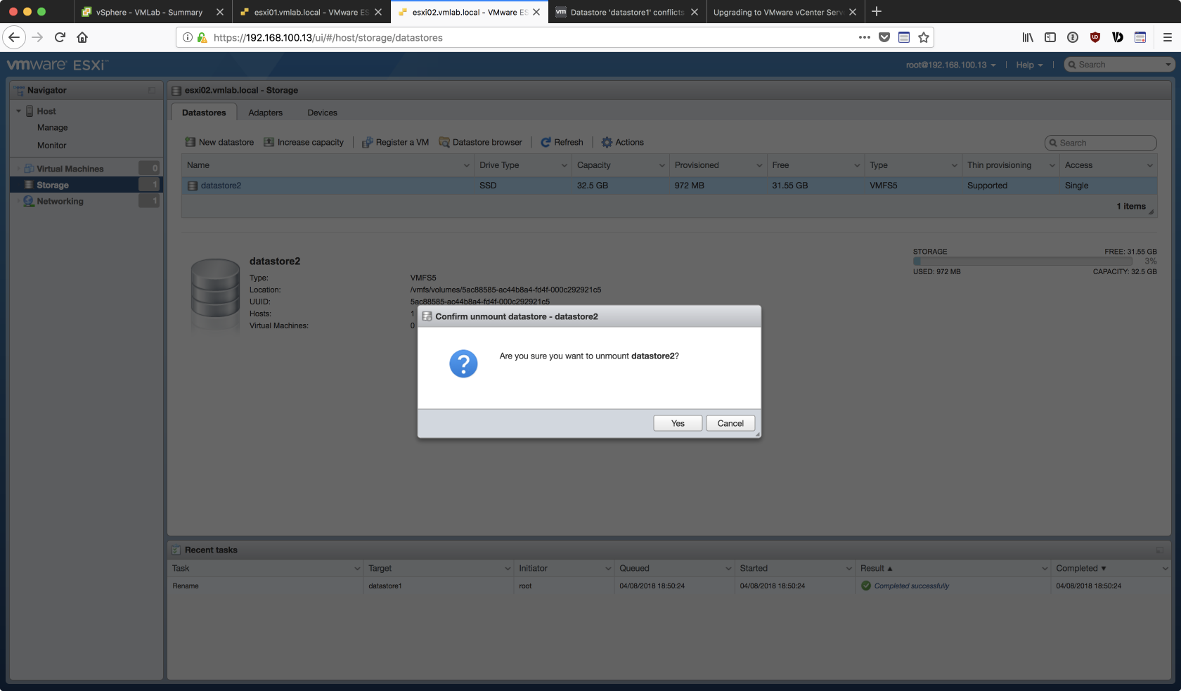Cancel the unmount datastore dialog
Viewport: 1181px width, 691px height.
click(x=730, y=423)
